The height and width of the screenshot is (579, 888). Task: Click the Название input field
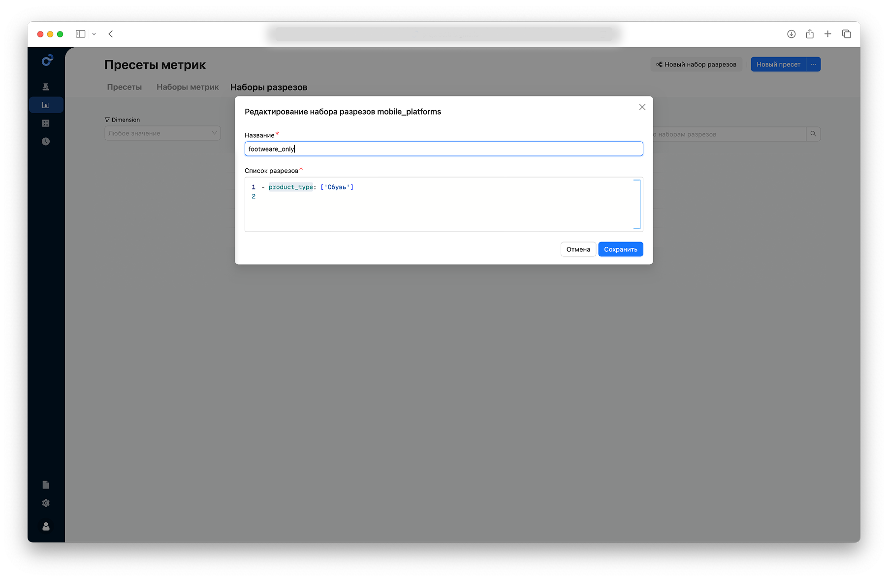pos(443,149)
